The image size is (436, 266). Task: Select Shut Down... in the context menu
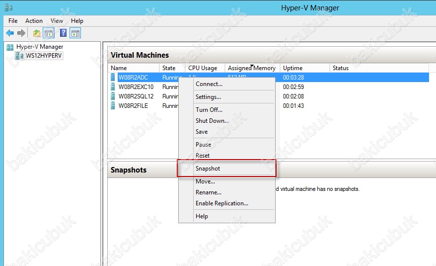[227, 121]
